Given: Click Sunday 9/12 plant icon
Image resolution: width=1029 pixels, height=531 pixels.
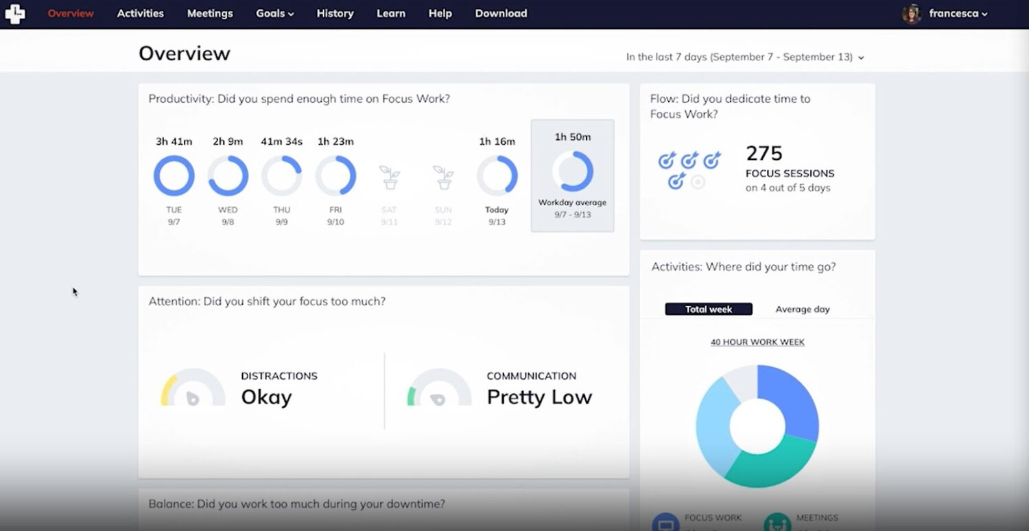Looking at the screenshot, I should click(443, 177).
